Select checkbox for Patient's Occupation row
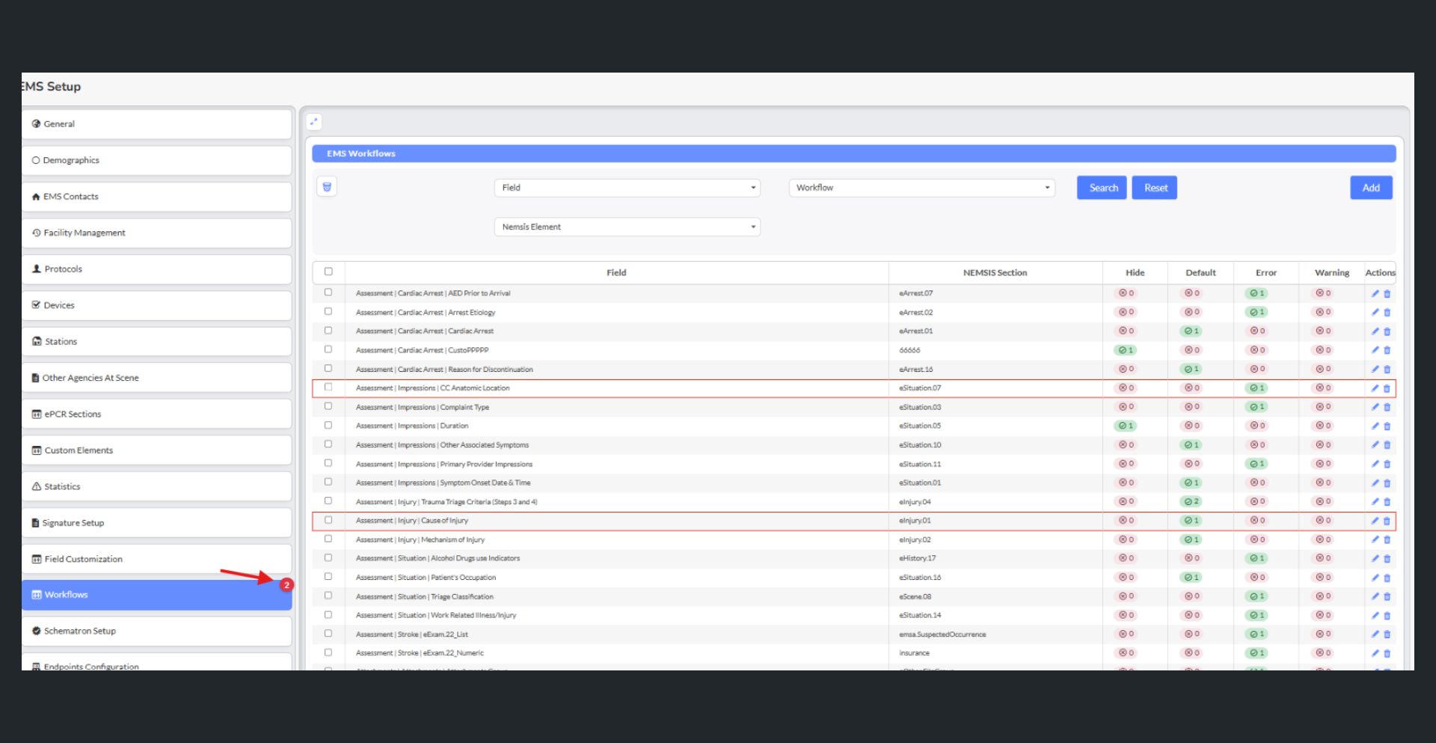Screen dimensions: 1436x743 click(328, 577)
